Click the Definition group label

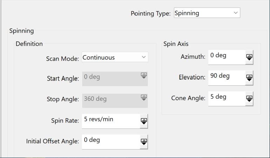point(29,44)
